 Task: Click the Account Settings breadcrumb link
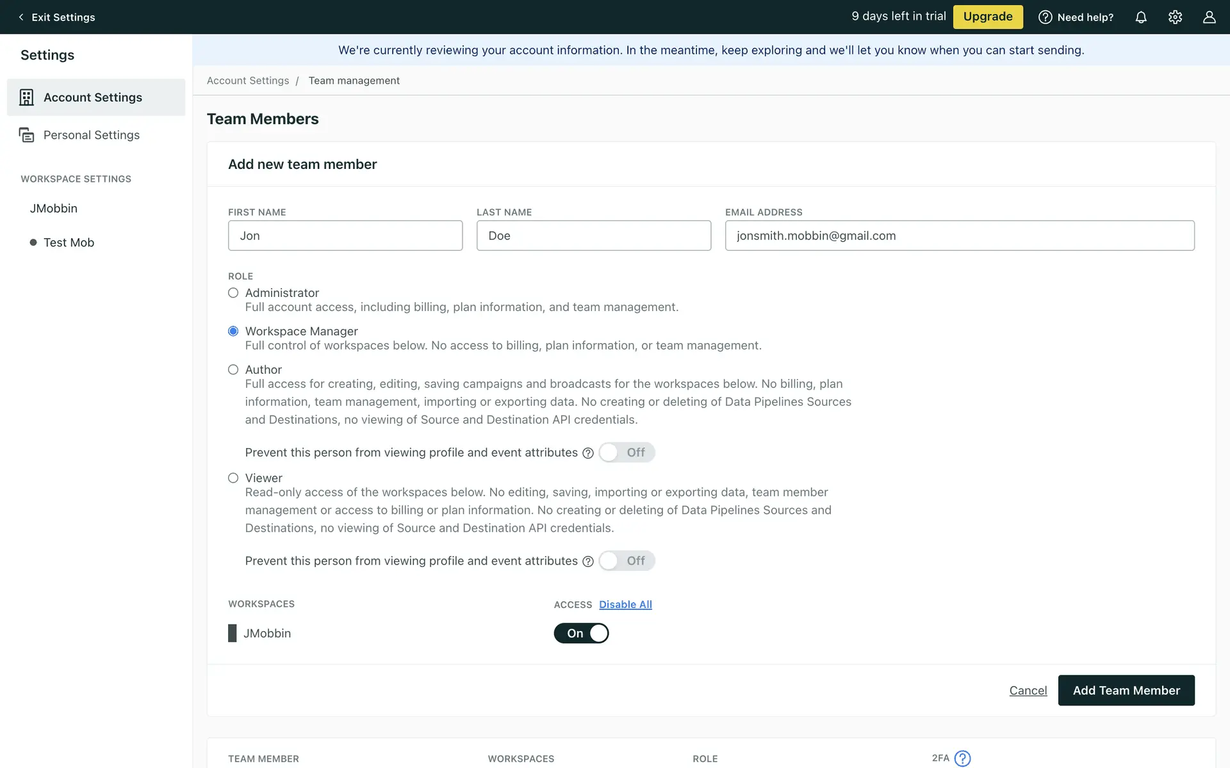pos(248,81)
